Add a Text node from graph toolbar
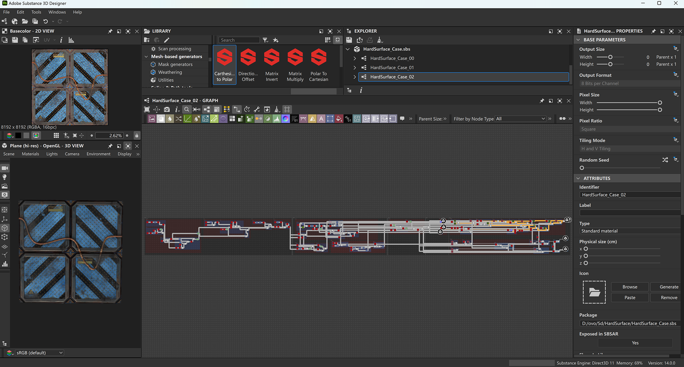The width and height of the screenshot is (684, 367). (321, 119)
